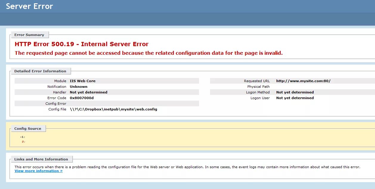The height and width of the screenshot is (189, 375).
Task: Select 'HTTP Error 500.19 - Internal Server Error' heading
Action: coord(81,44)
